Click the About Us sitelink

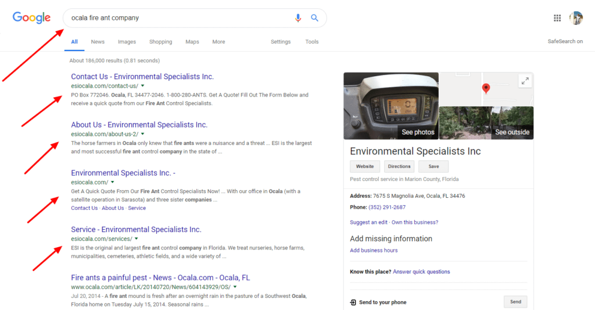(x=113, y=208)
